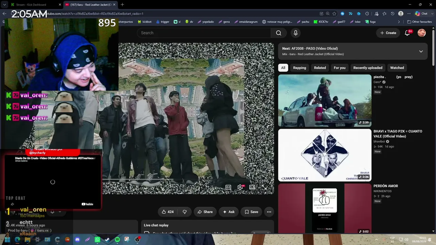Save the video to a playlist
Viewport: 436px width, 245px height.
point(251,212)
